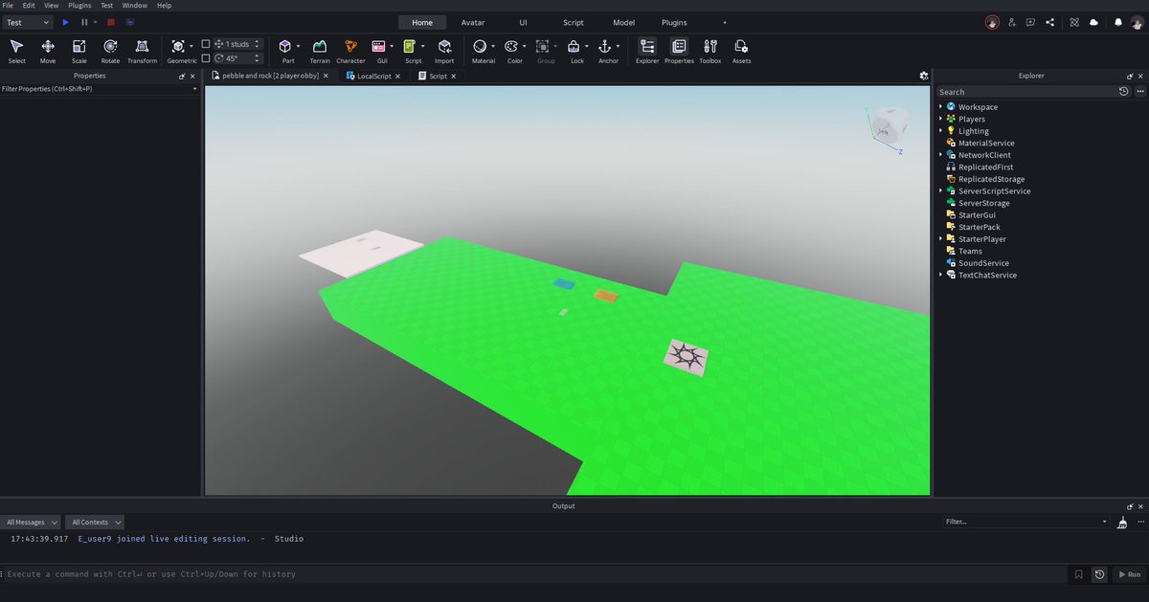Click the Explorer search history icon
This screenshot has height=602, width=1149.
pos(1124,92)
